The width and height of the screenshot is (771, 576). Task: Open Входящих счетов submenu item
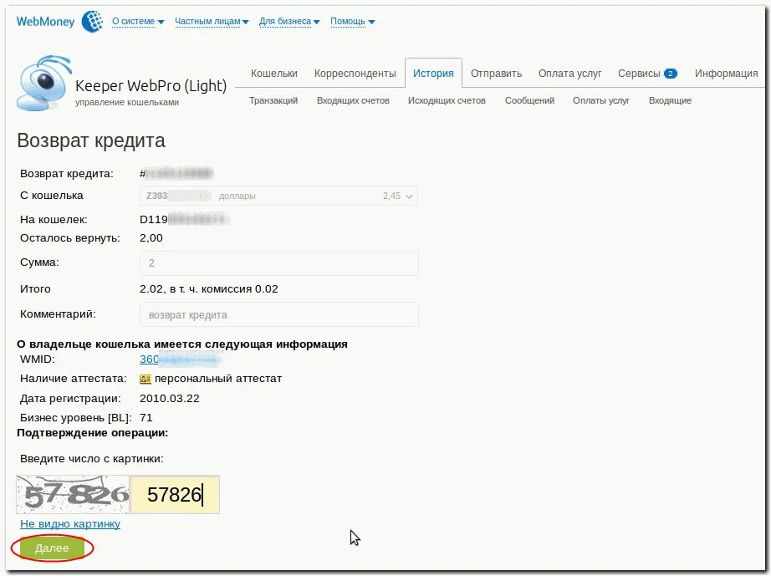click(353, 101)
